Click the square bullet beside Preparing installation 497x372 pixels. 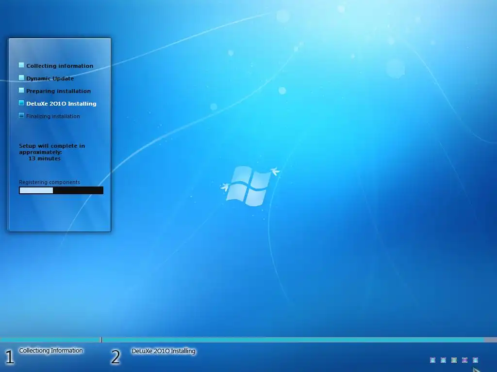21,91
